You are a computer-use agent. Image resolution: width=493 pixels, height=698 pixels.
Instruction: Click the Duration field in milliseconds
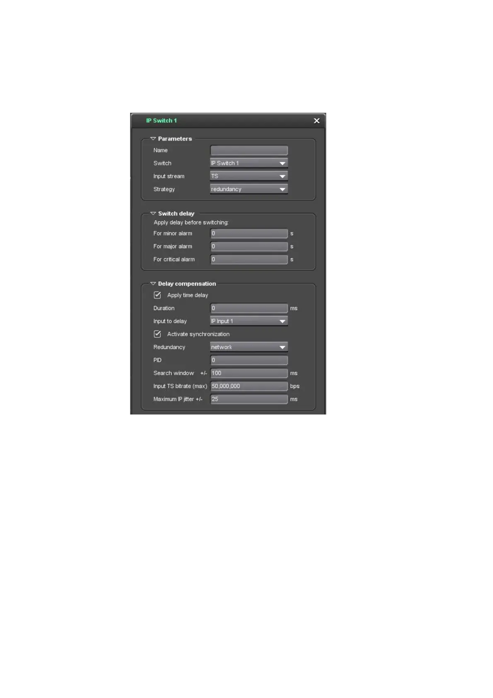pyautogui.click(x=249, y=308)
